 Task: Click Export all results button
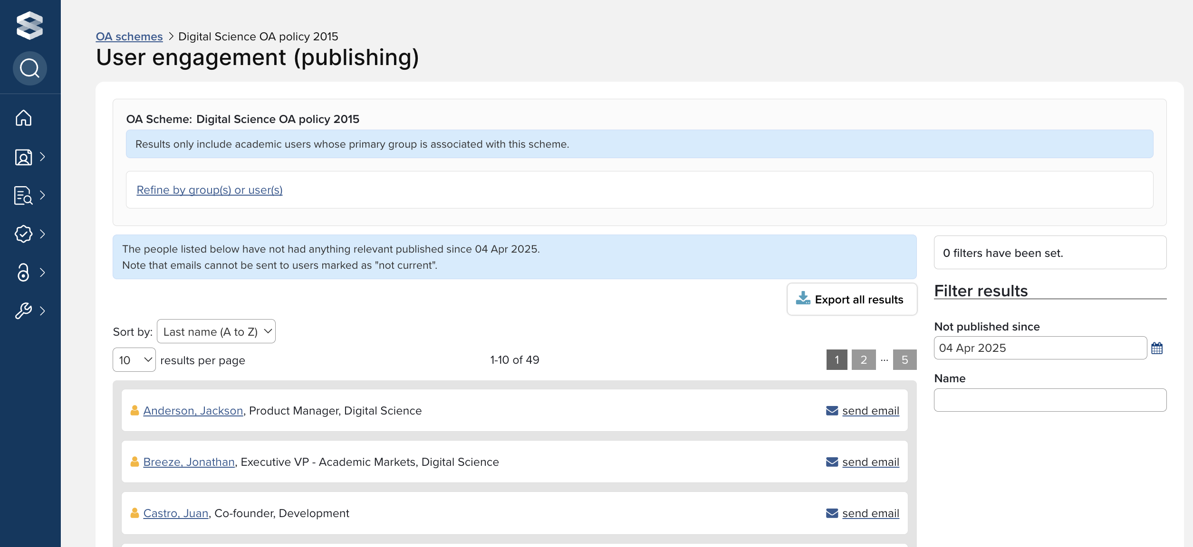(x=852, y=300)
